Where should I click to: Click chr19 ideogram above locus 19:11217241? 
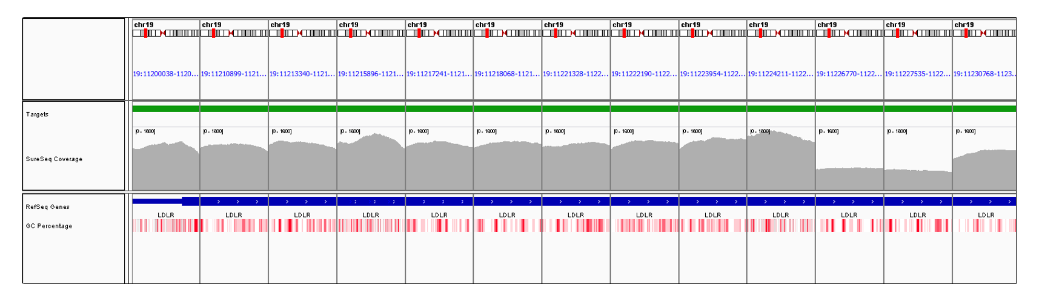pos(439,33)
